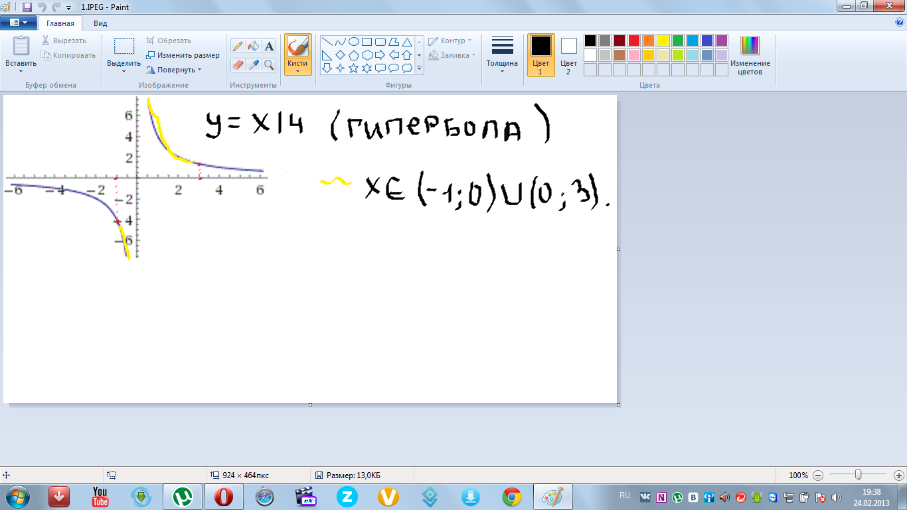This screenshot has width=907, height=510.
Task: Expand the Повернуть rotate menu
Action: click(x=173, y=70)
